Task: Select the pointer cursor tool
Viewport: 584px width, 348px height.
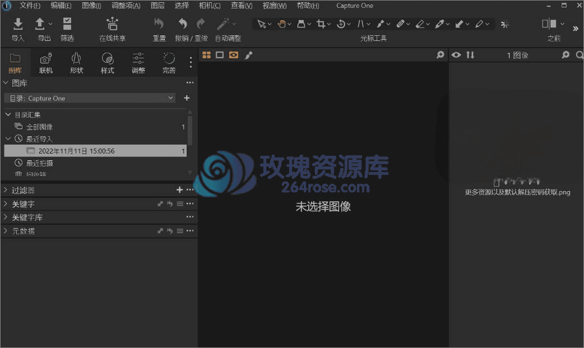Action: [262, 24]
